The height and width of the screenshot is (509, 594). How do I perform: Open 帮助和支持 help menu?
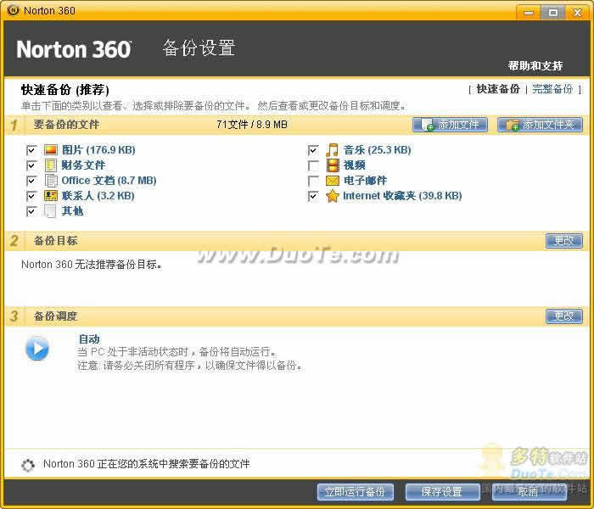(x=535, y=65)
